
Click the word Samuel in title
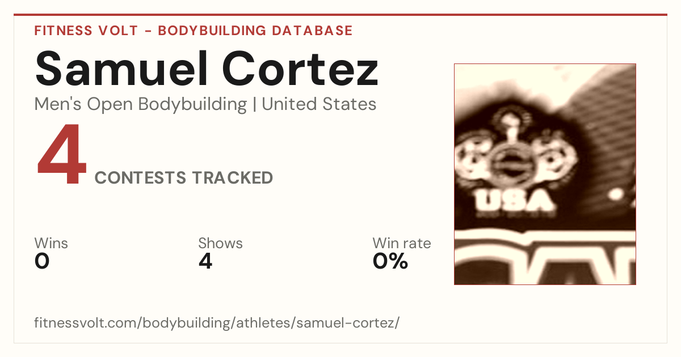coord(117,68)
